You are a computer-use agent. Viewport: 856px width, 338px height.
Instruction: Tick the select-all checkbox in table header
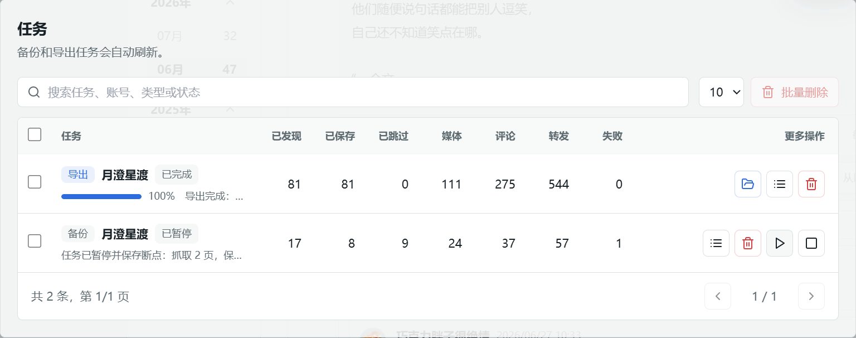pos(35,134)
